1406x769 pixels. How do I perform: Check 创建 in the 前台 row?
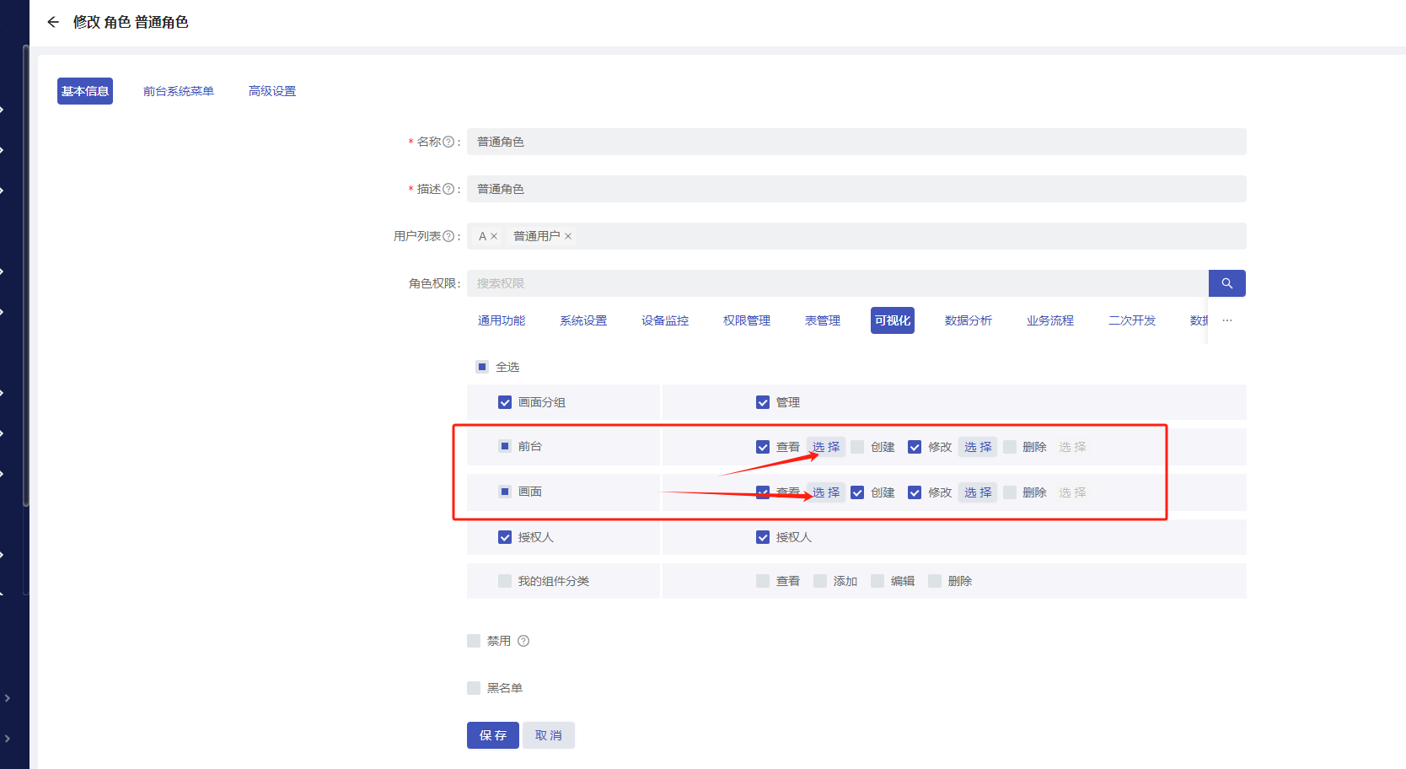tap(857, 447)
